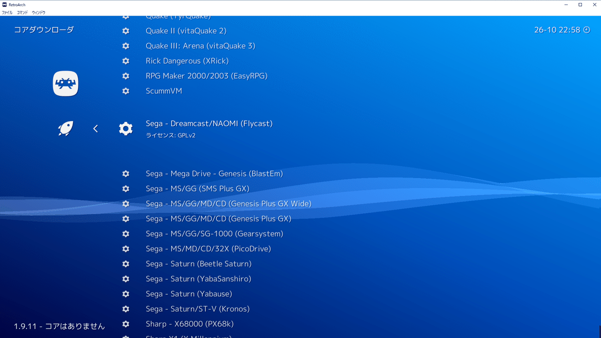Viewport: 601px width, 338px height.
Task: Click the gear icon next to YabaSanshiro
Action: (126, 278)
